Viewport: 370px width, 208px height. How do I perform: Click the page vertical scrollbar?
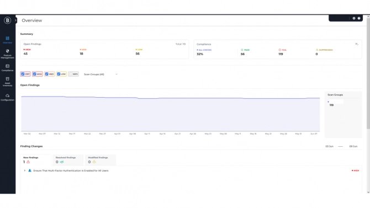click(x=368, y=73)
